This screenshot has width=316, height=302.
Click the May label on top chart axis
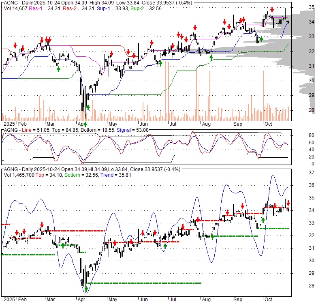point(113,124)
